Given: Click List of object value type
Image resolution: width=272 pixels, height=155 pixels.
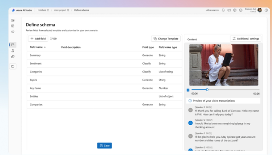Looking at the screenshot, I should click(x=166, y=96).
